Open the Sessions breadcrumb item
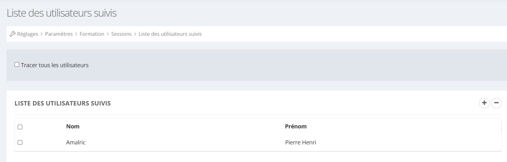 [x=121, y=34]
